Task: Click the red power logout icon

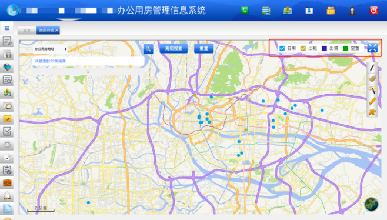Action: [373, 11]
